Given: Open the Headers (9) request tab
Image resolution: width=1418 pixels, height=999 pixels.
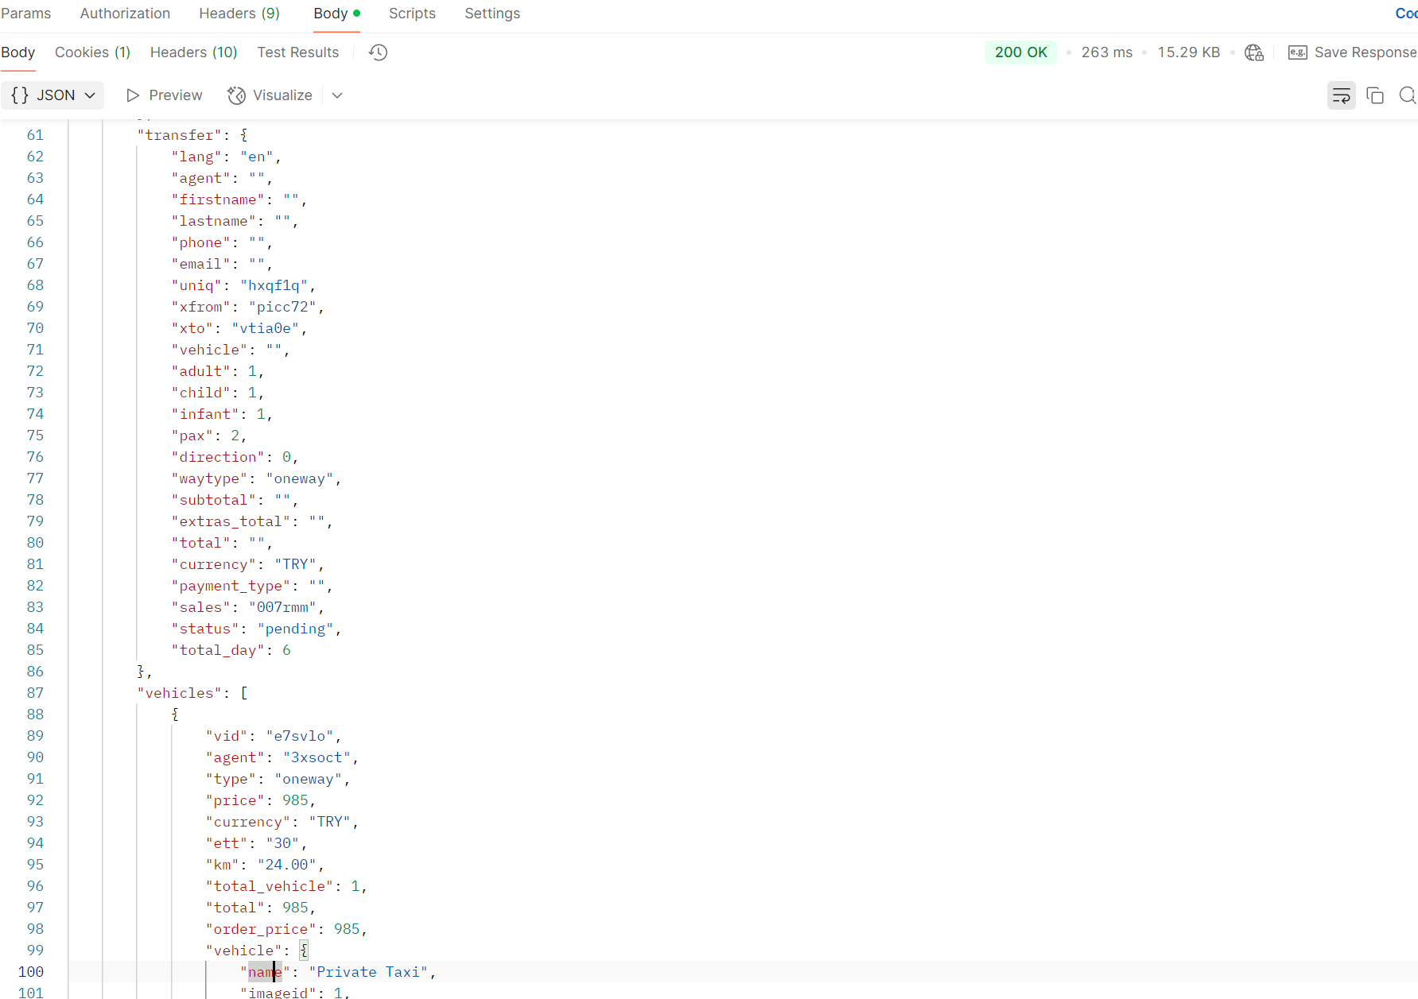Looking at the screenshot, I should click(239, 14).
